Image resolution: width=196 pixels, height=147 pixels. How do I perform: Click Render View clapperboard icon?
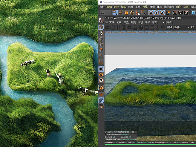(x=175, y=13)
